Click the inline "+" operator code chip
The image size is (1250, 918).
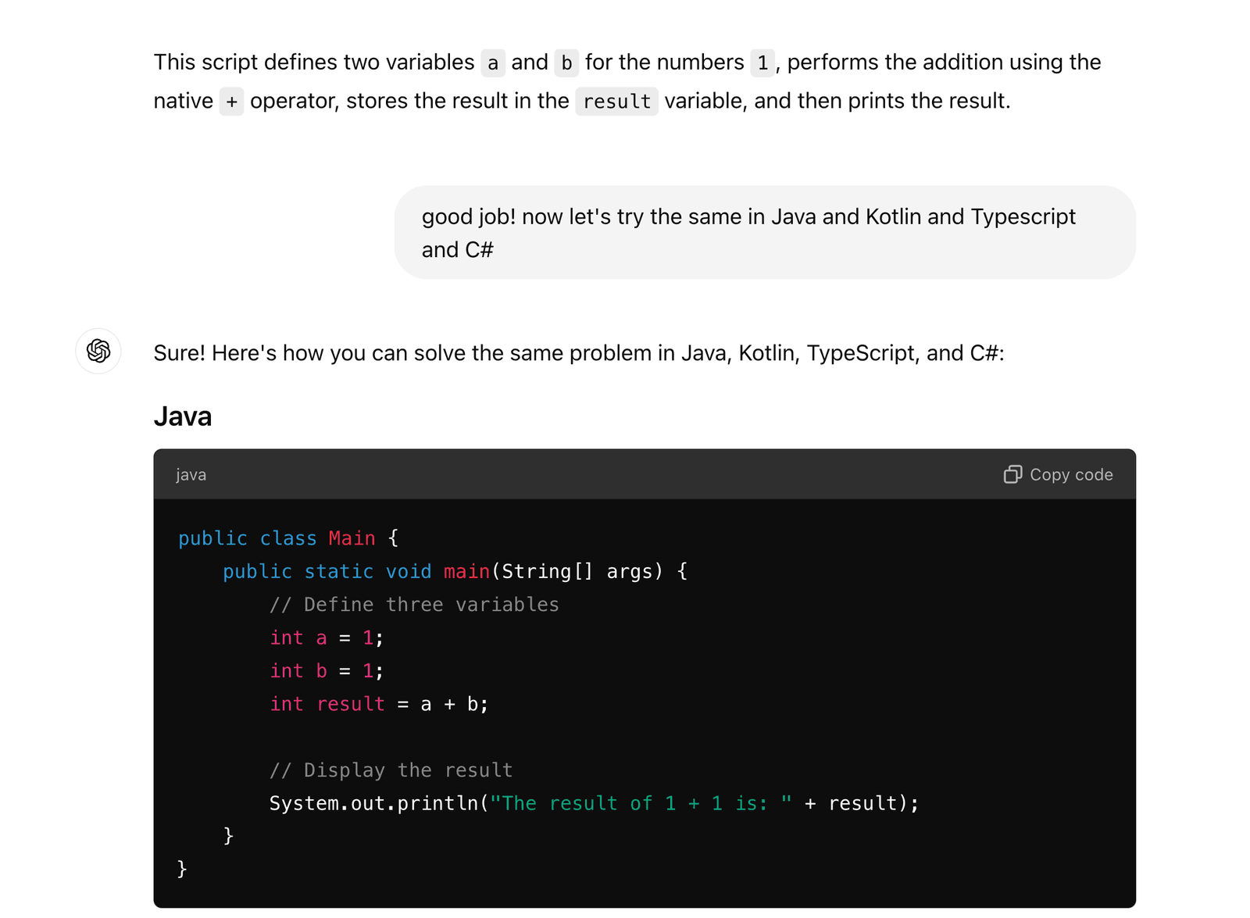click(x=231, y=102)
